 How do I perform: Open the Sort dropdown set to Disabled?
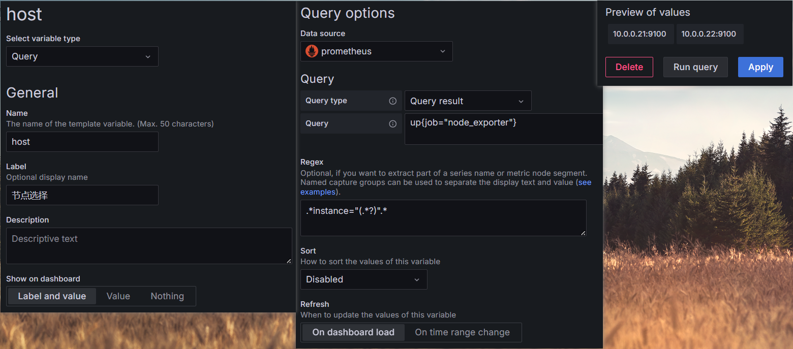click(363, 279)
